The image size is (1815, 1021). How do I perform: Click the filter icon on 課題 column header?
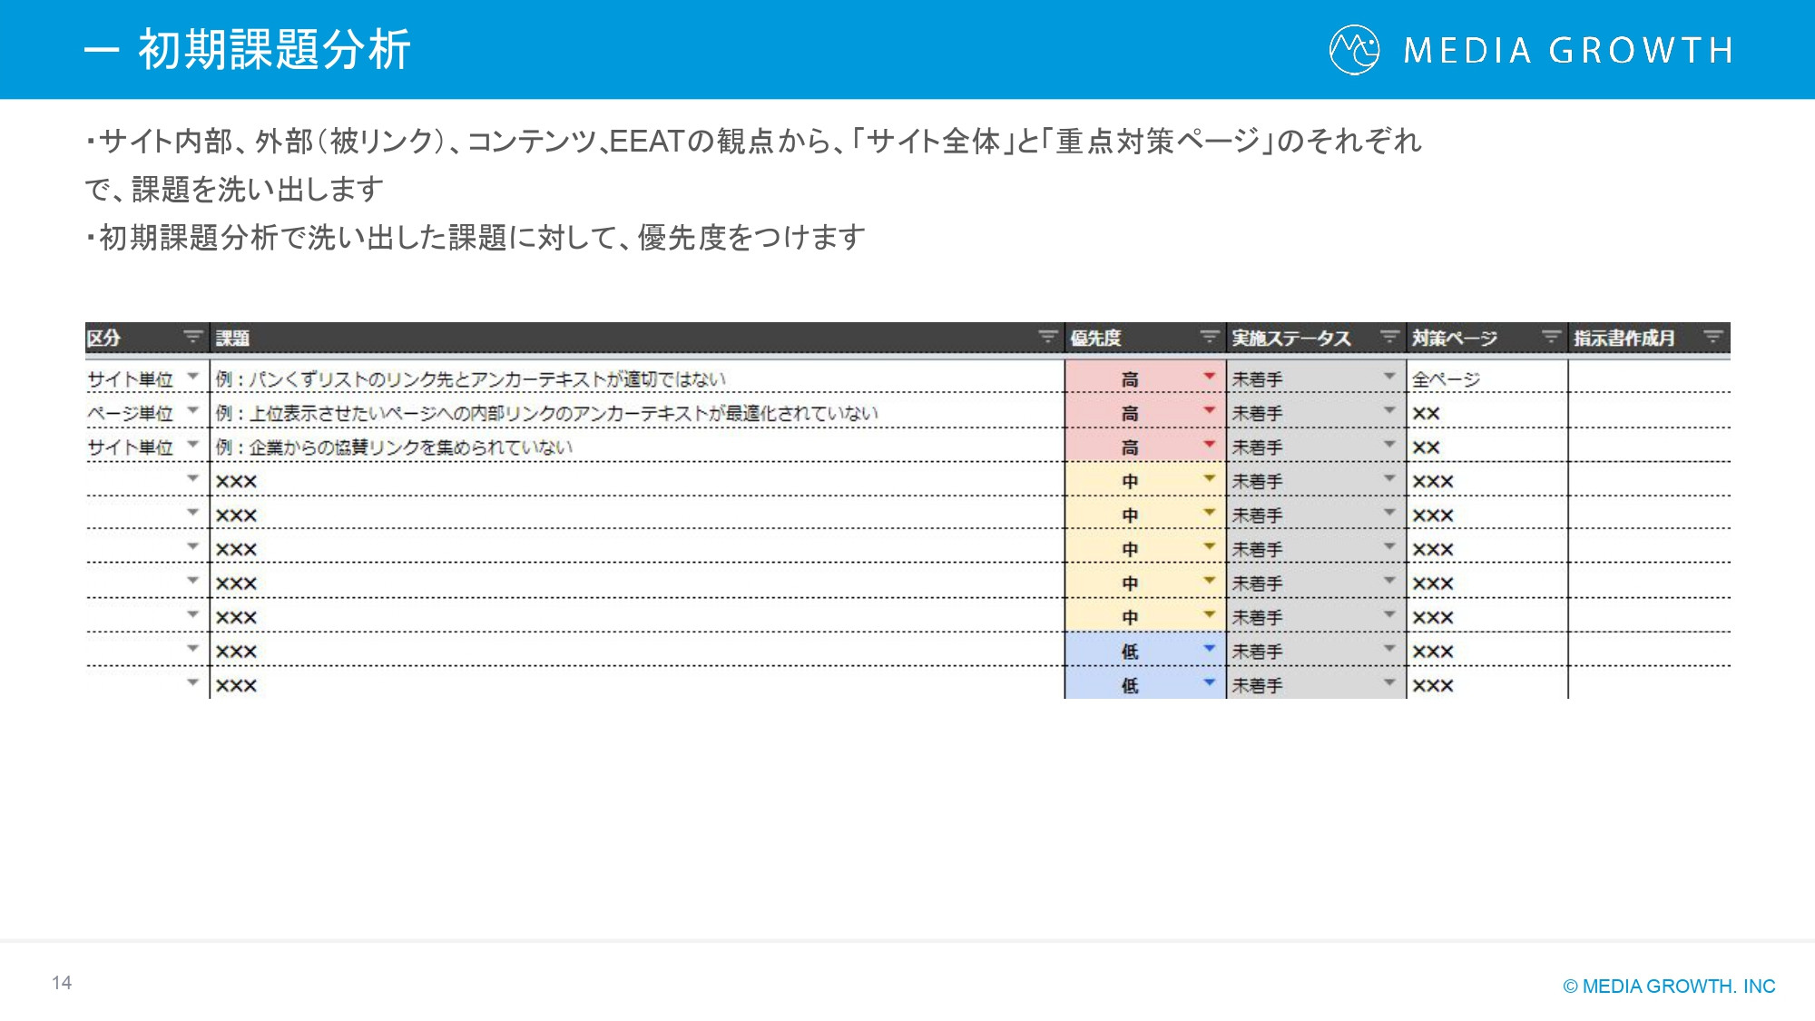pyautogui.click(x=1048, y=337)
